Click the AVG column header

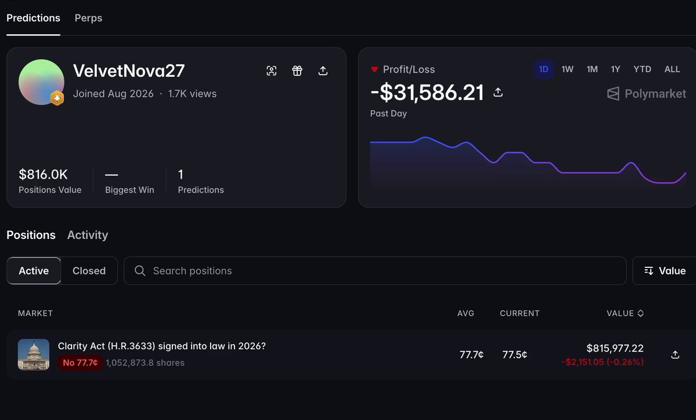(466, 313)
